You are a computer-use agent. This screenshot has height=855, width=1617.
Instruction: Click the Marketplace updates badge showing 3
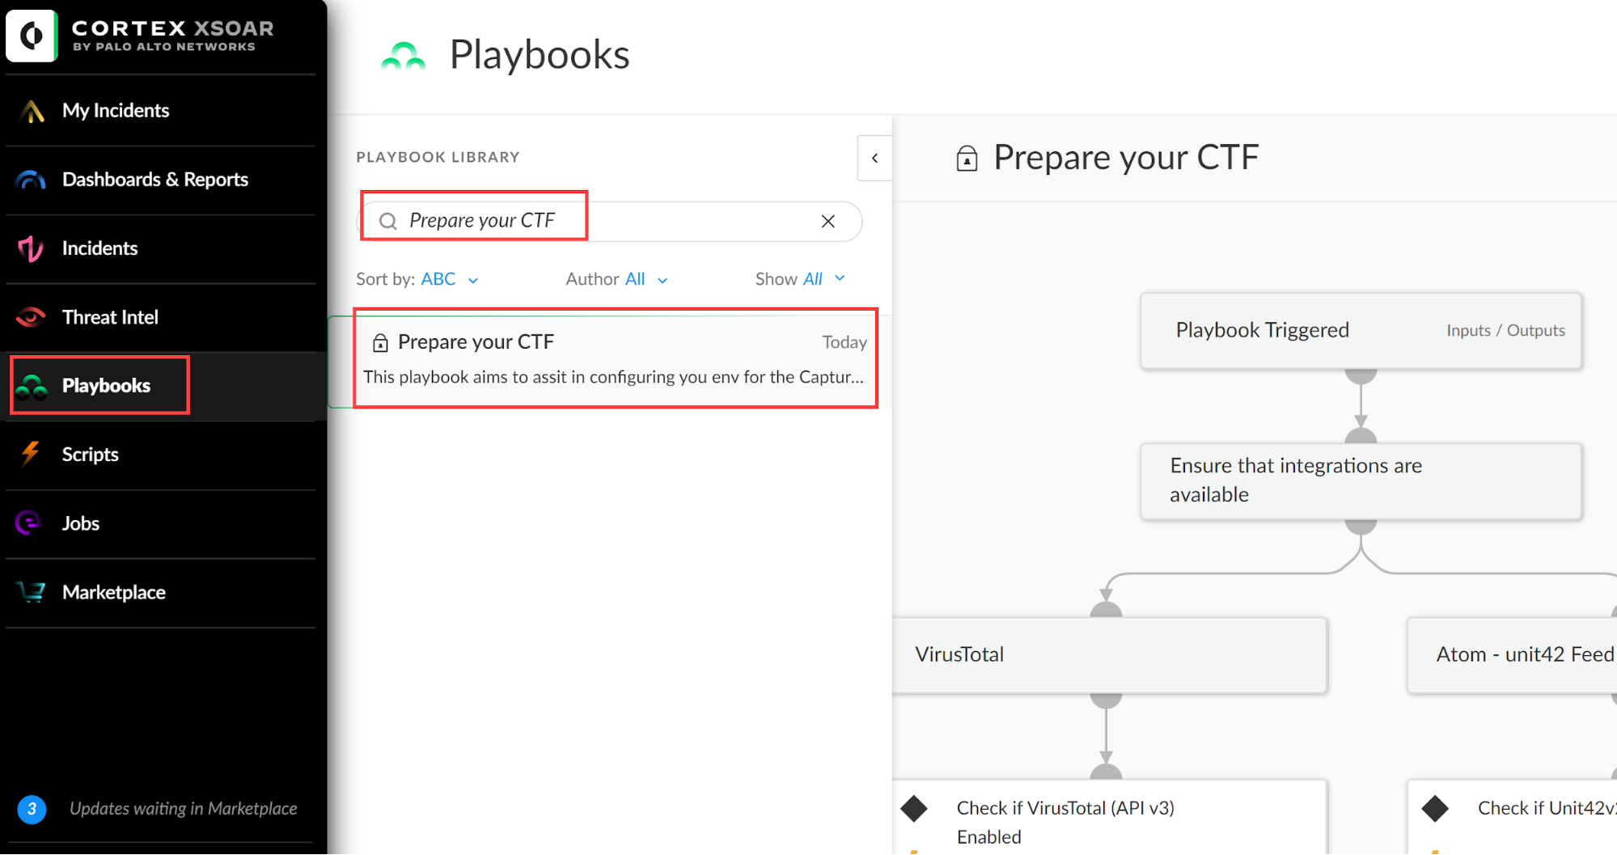click(32, 809)
